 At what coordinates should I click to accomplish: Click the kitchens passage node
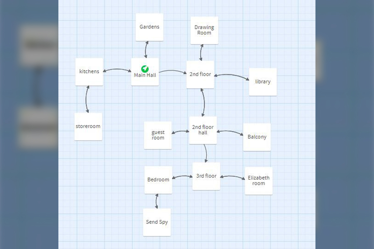coord(89,71)
